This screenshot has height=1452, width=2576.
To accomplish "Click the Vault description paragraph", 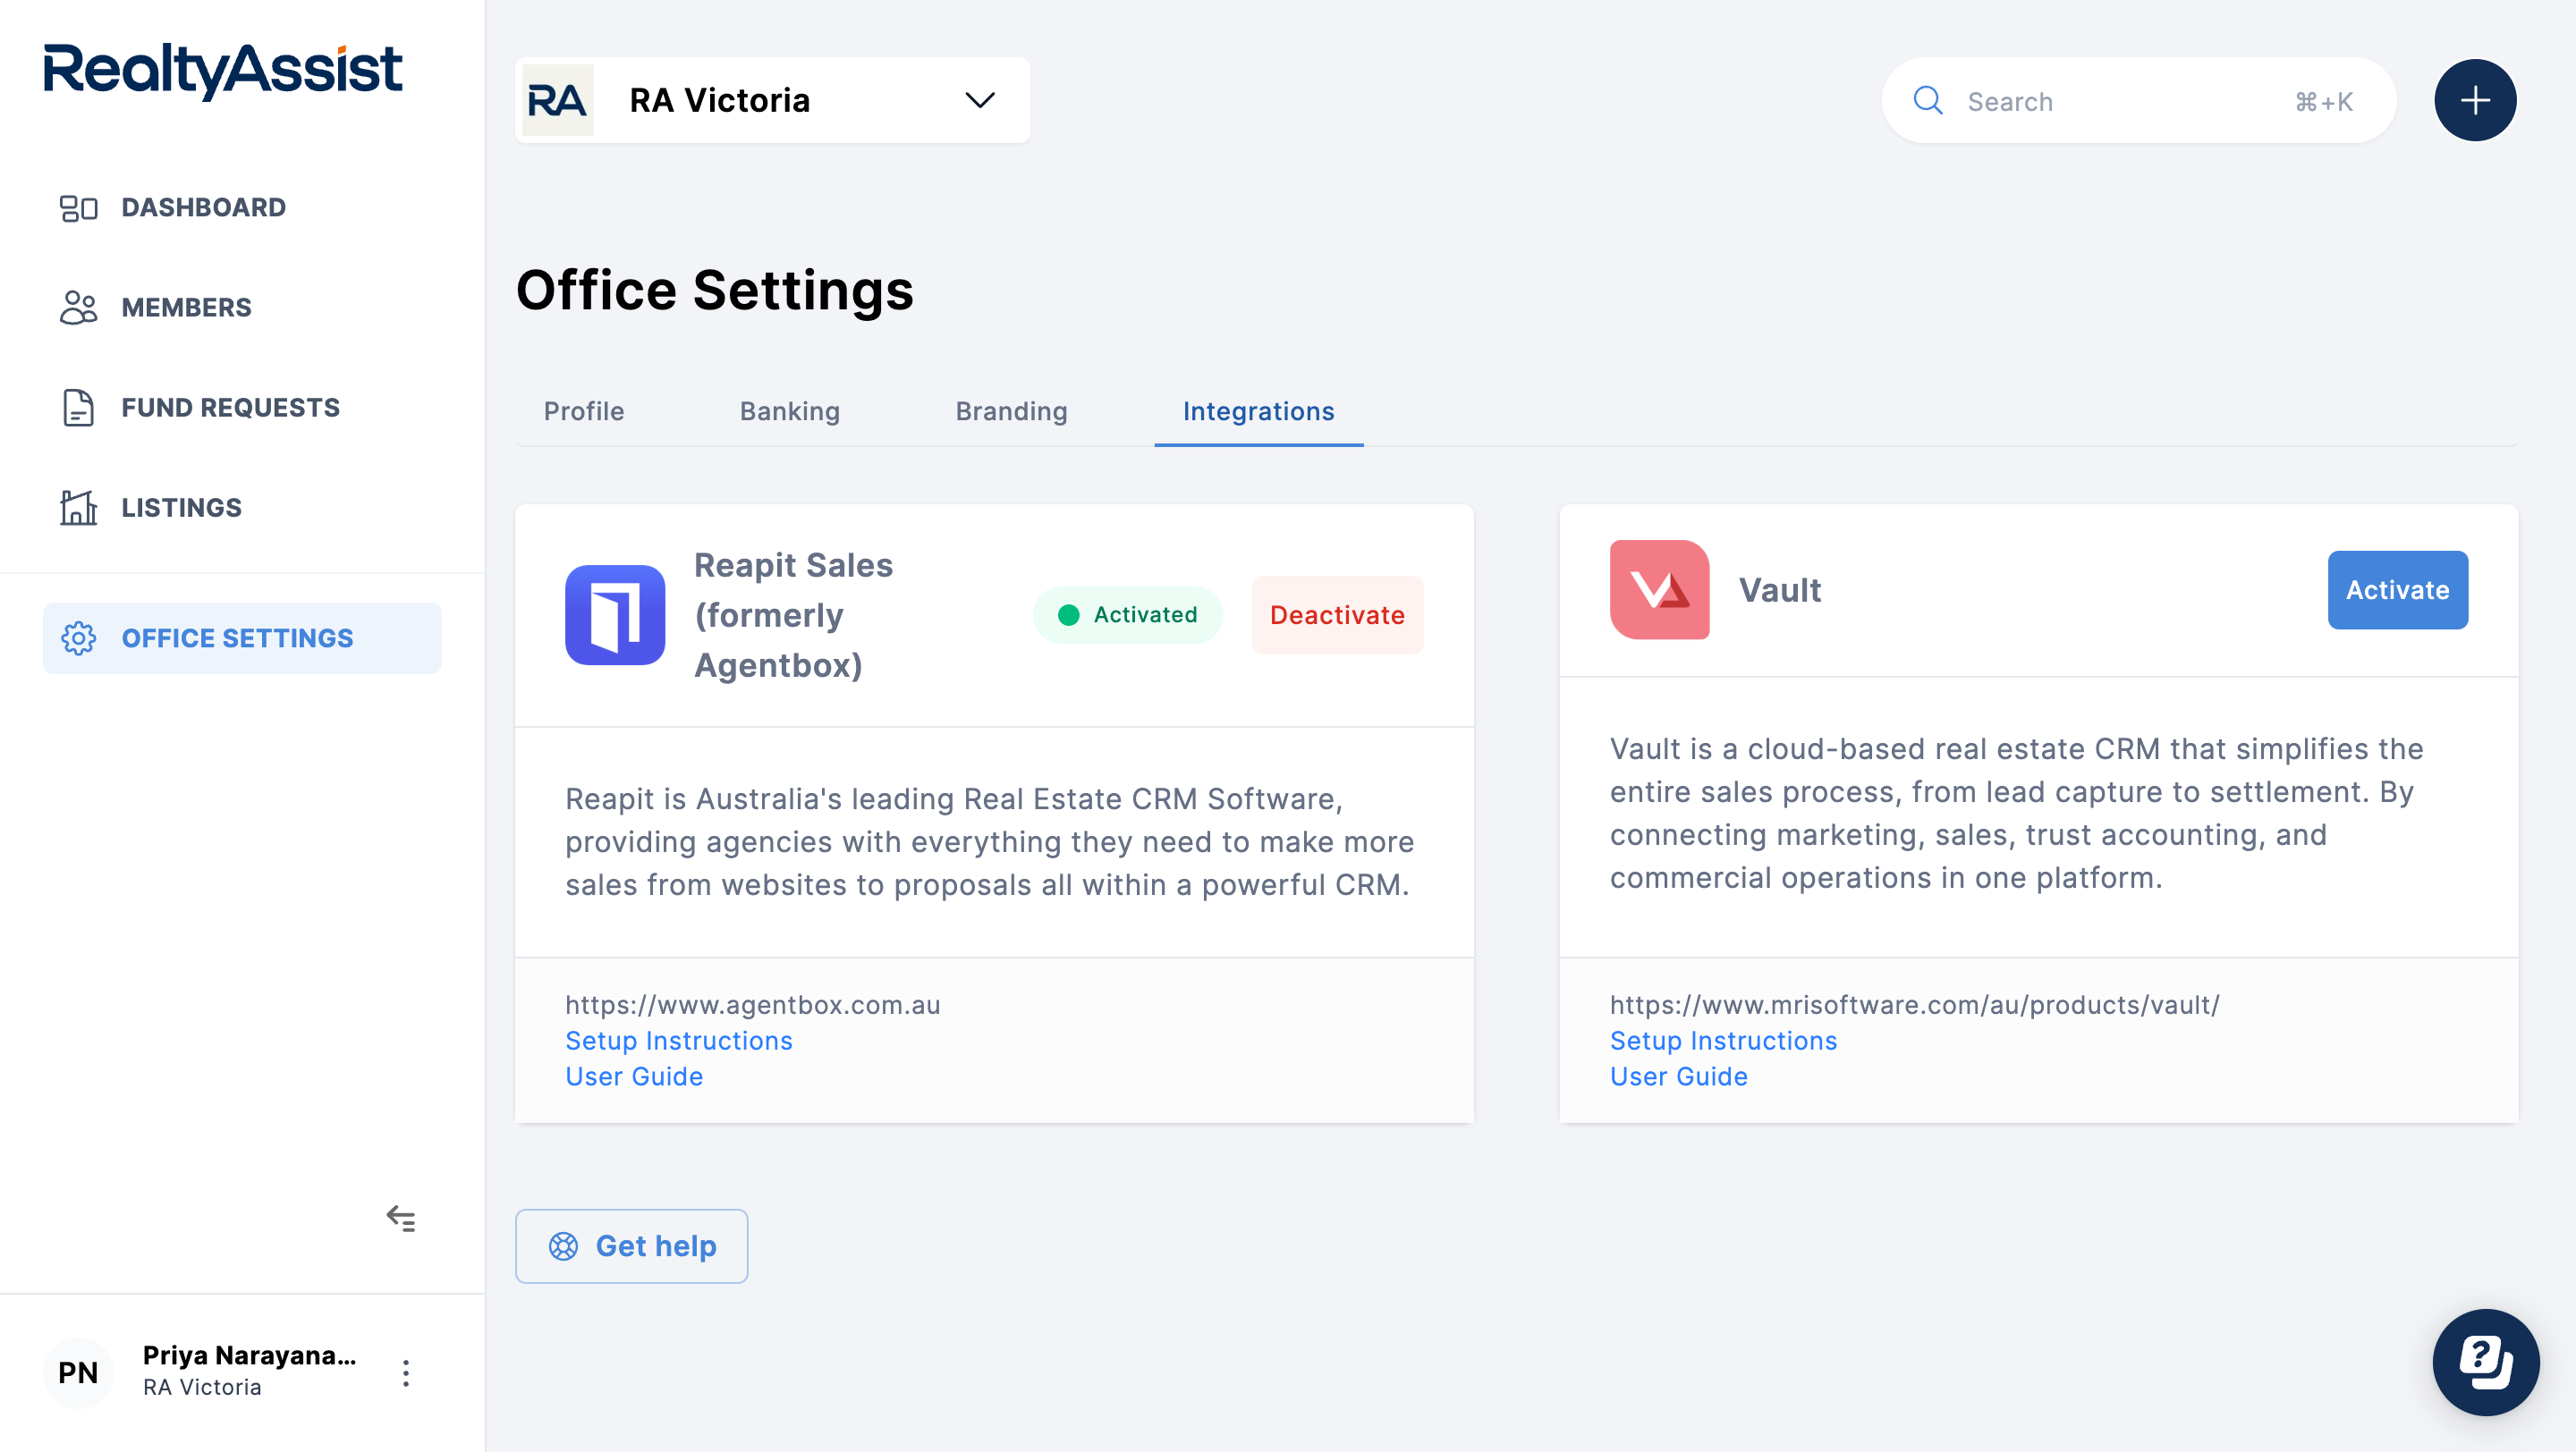I will click(2017, 814).
